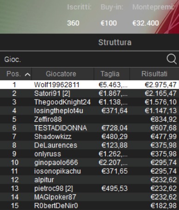Click on the TESTADIDONNA player entry

tap(89, 128)
